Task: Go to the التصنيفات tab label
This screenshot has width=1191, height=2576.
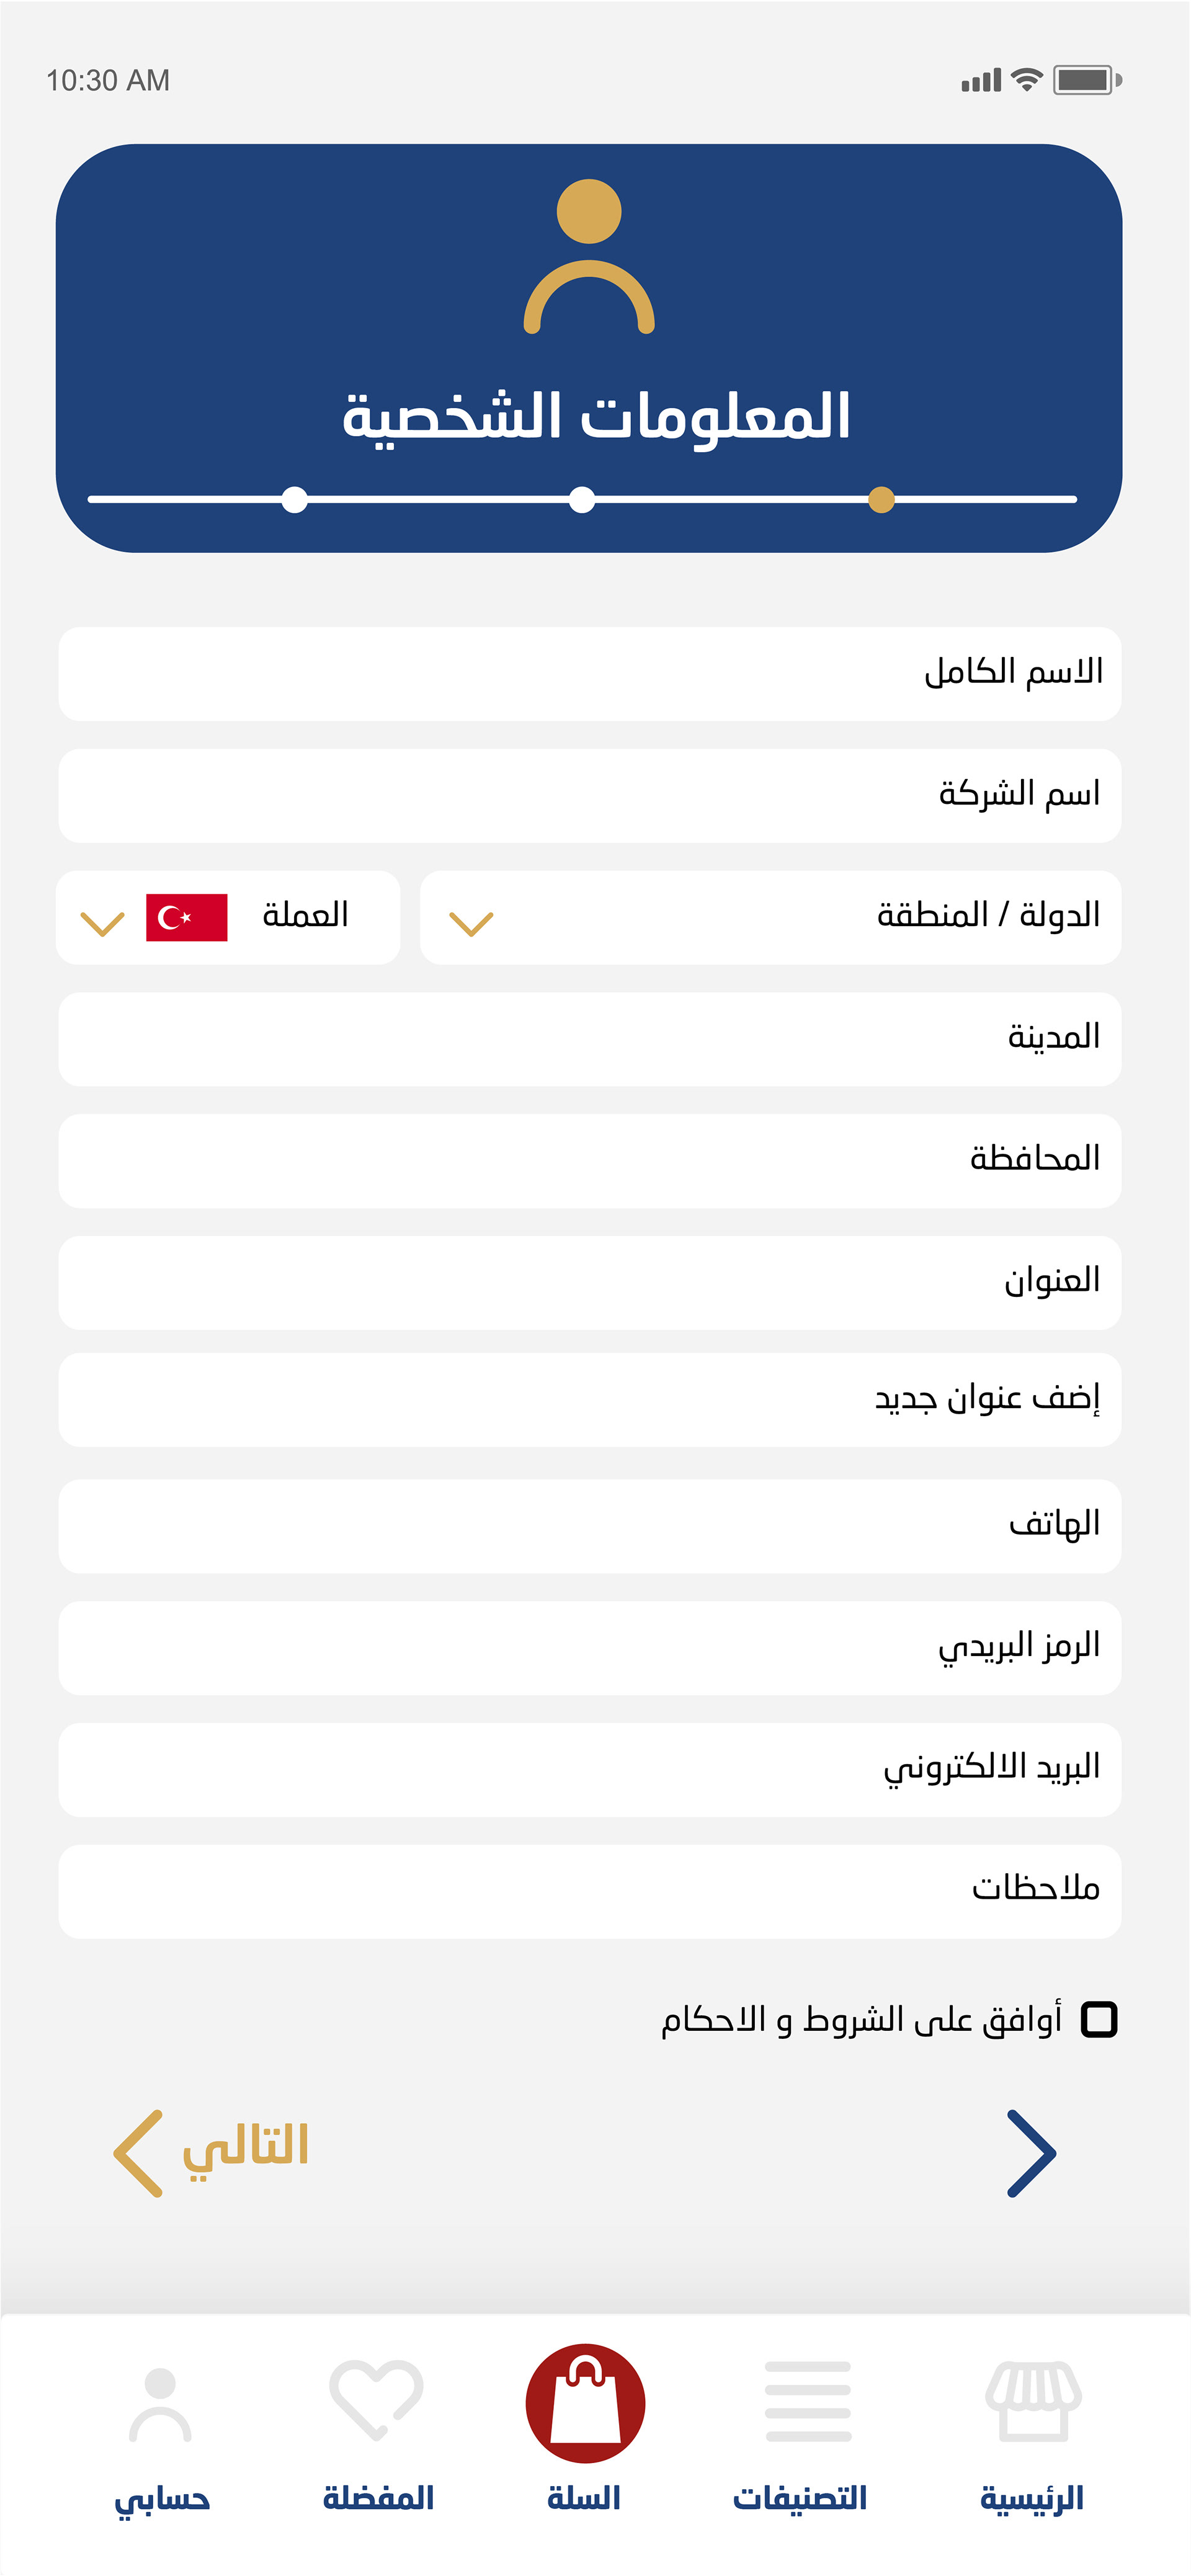Action: 800,2498
